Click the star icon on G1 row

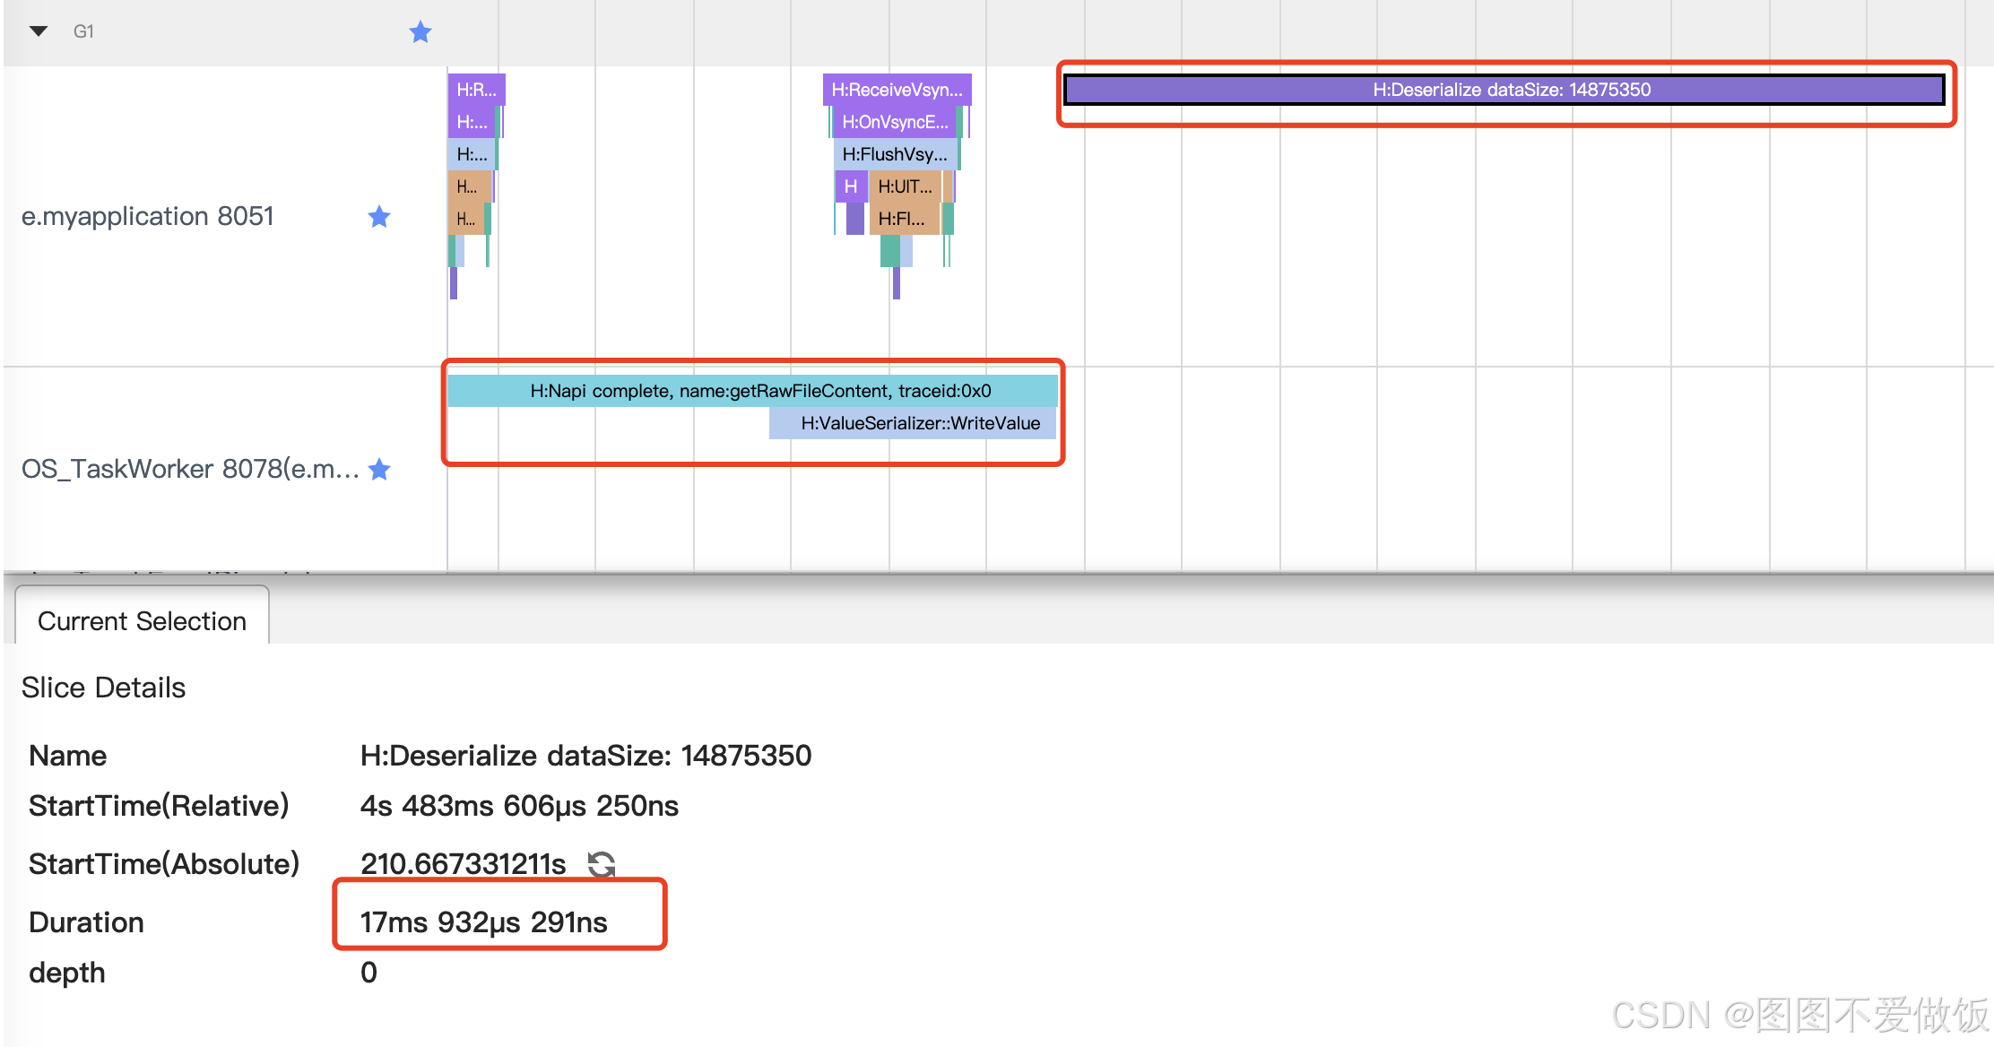coord(420,32)
